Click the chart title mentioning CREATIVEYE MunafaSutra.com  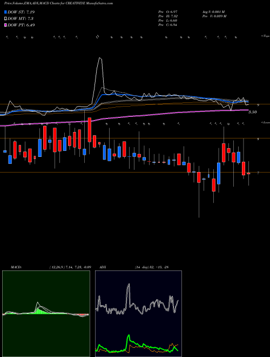click(x=58, y=3)
